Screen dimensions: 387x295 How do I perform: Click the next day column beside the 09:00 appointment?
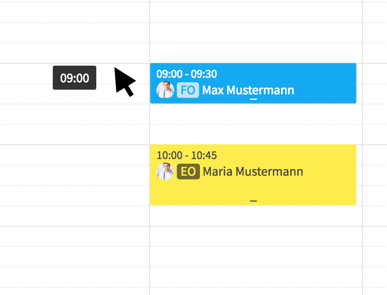click(x=375, y=83)
